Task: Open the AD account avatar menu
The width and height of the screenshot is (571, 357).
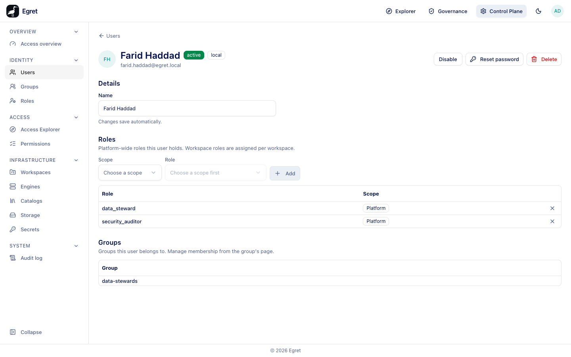Action: coord(558,11)
